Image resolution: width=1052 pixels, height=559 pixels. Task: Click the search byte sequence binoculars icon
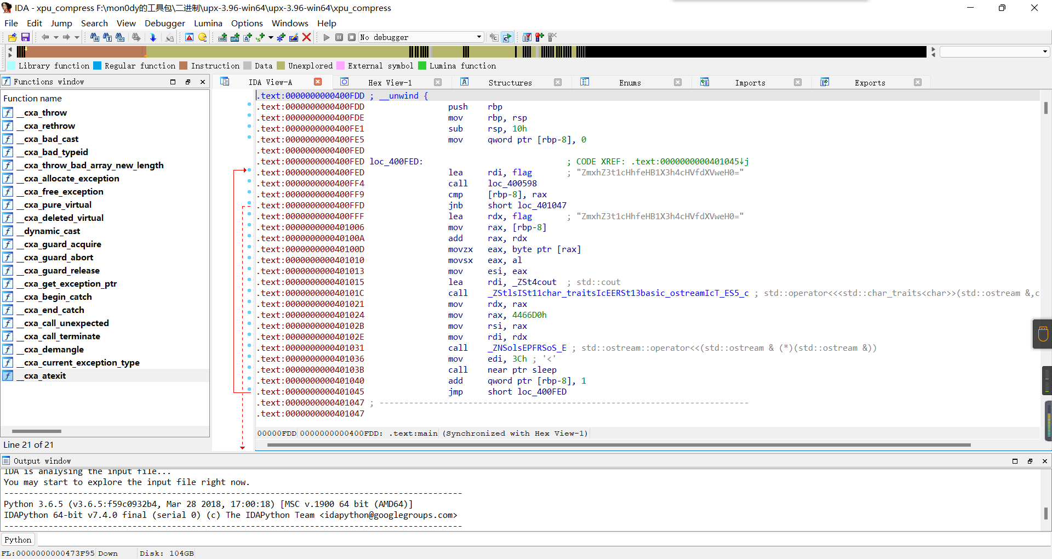(x=120, y=37)
